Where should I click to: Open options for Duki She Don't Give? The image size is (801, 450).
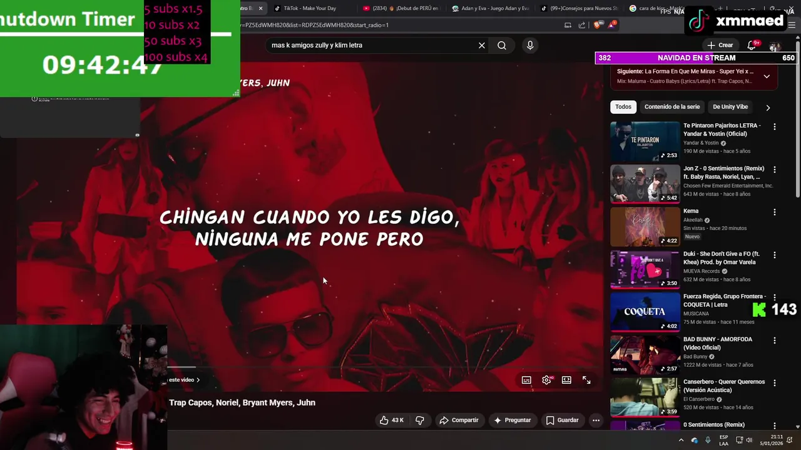(774, 255)
